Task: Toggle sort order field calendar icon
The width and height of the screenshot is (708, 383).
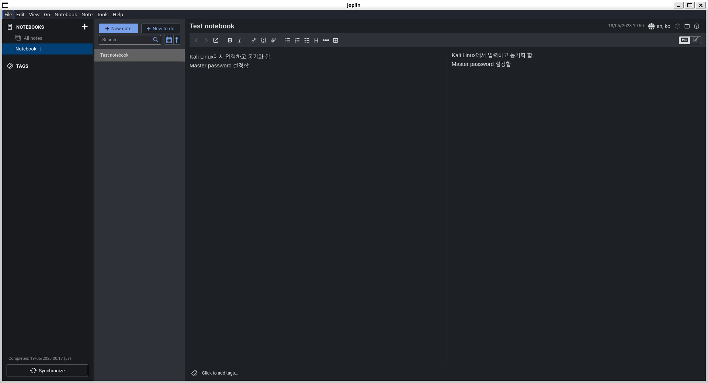Action: point(169,40)
